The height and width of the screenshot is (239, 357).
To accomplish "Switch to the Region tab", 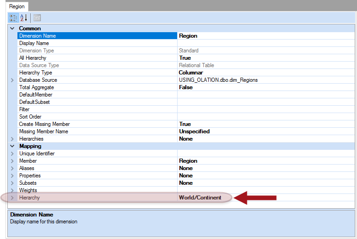I will tap(17, 6).
